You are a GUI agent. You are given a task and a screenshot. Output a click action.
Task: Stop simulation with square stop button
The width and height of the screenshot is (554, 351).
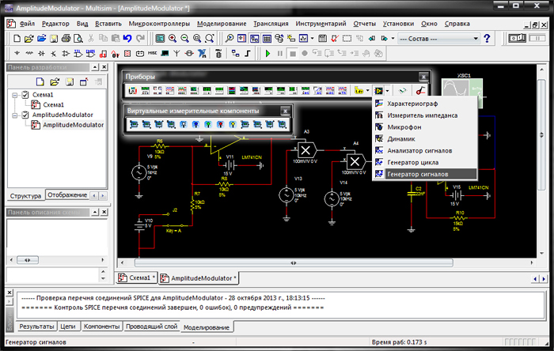(x=293, y=54)
